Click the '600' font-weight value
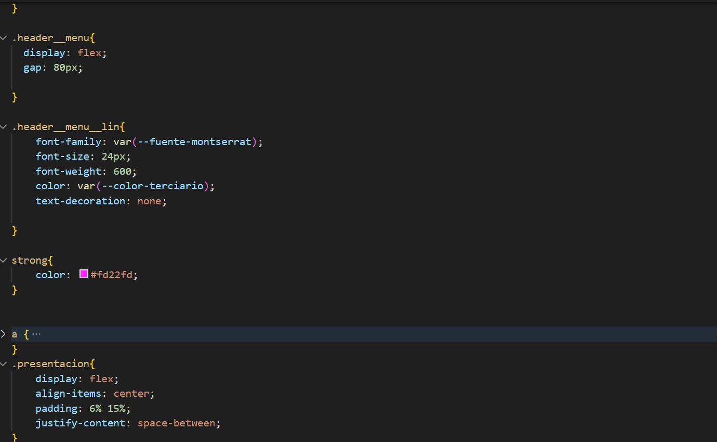 click(123, 172)
